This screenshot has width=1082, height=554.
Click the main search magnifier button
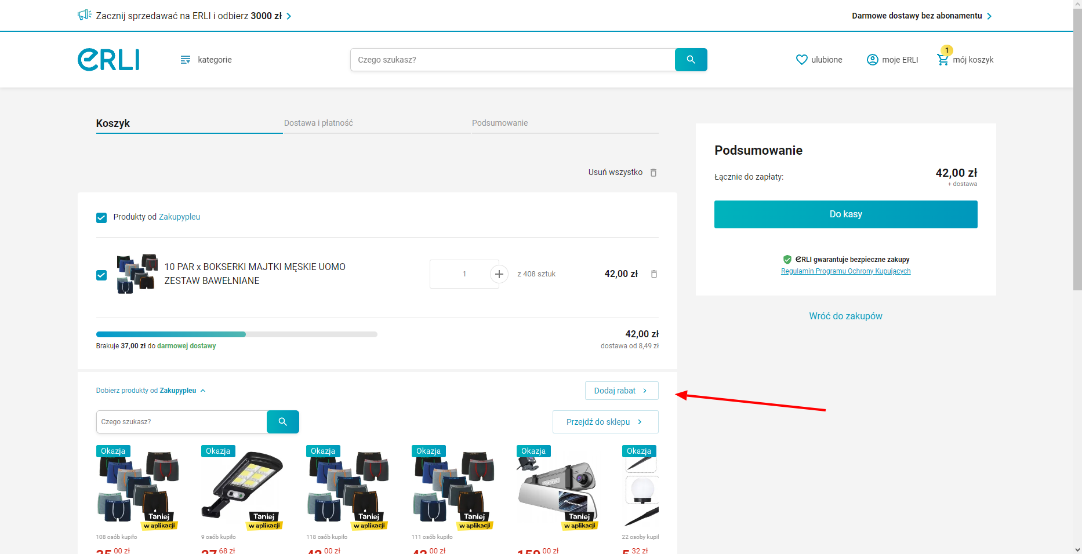point(691,60)
